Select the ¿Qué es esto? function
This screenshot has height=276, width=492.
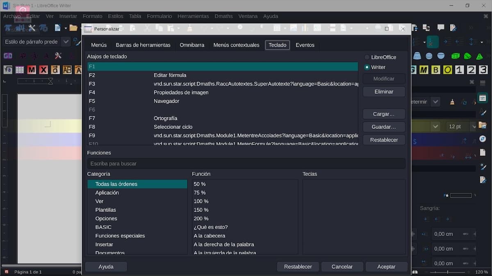[245, 227]
